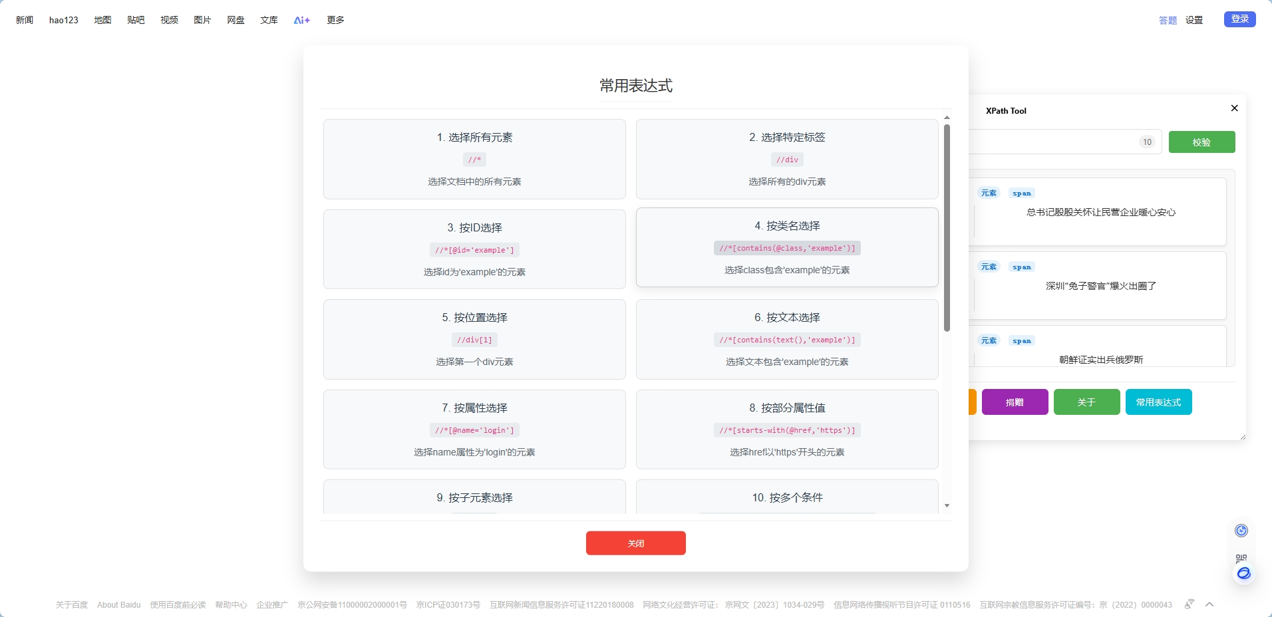The height and width of the screenshot is (617, 1272).
Task: Open the About Baidu footer link
Action: 119,605
